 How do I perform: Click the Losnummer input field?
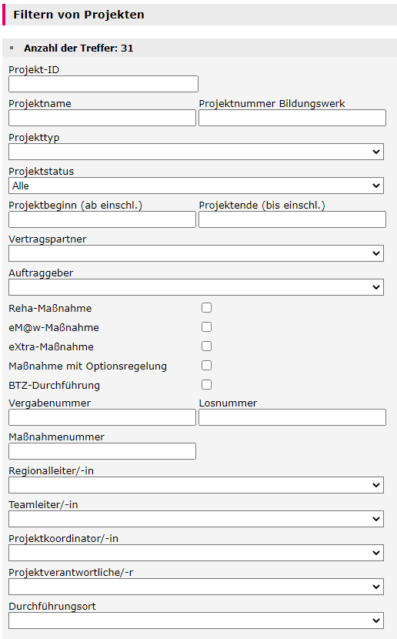click(x=292, y=417)
